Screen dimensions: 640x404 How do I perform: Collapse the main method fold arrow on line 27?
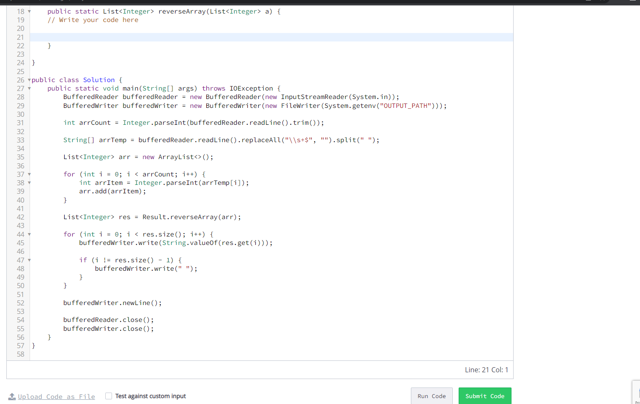pos(28,88)
